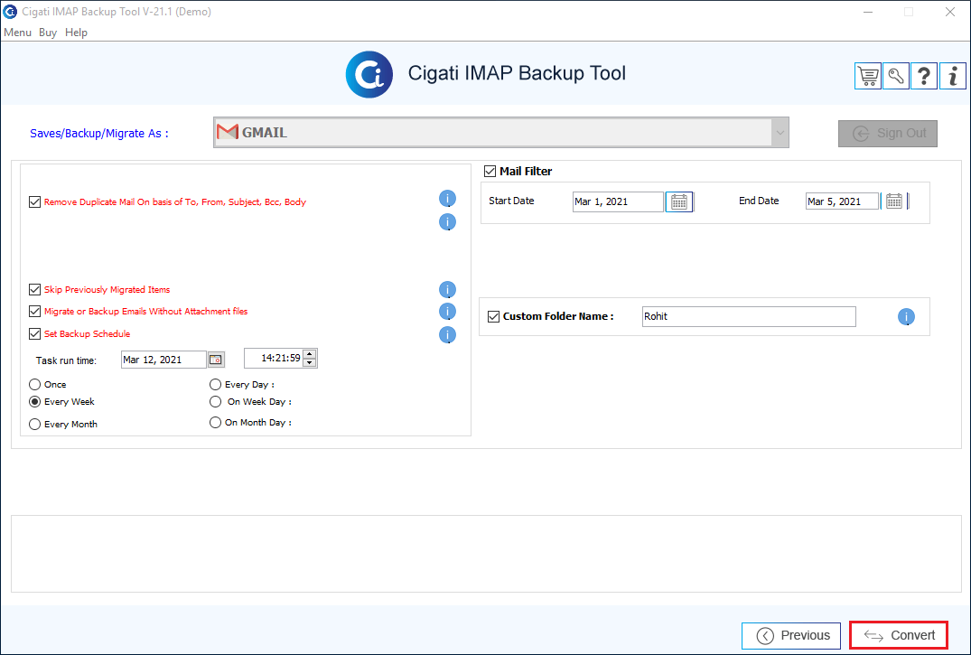Click the 'Saves/Backup/Migrate As :' label
The width and height of the screenshot is (971, 655).
coord(99,133)
